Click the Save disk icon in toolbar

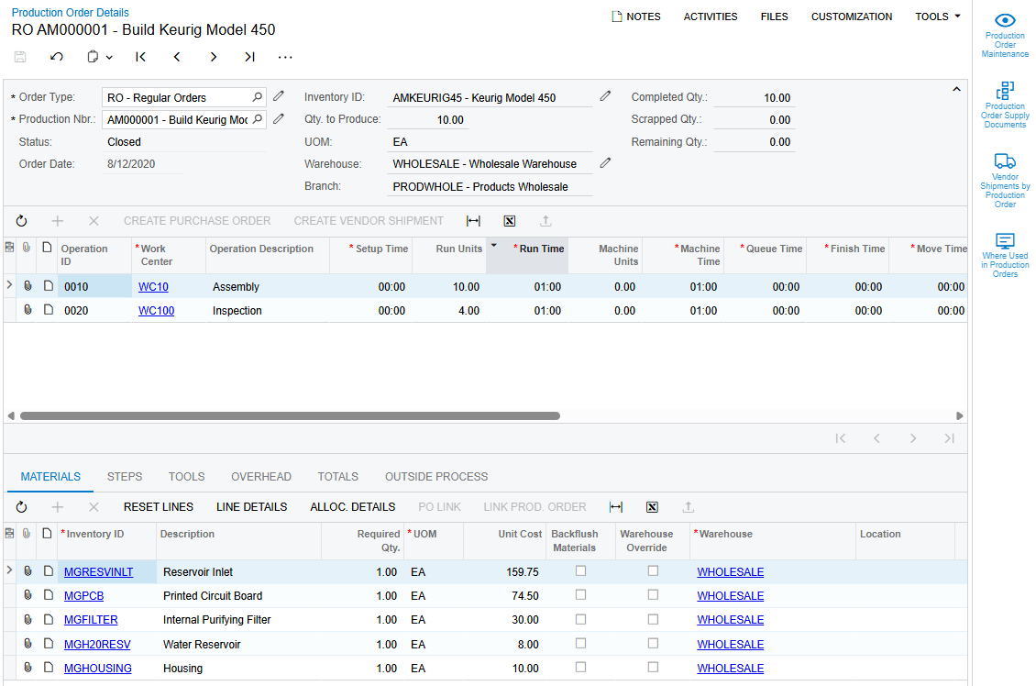[20, 57]
